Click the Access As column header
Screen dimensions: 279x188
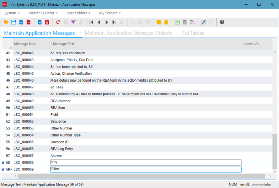click(251, 44)
